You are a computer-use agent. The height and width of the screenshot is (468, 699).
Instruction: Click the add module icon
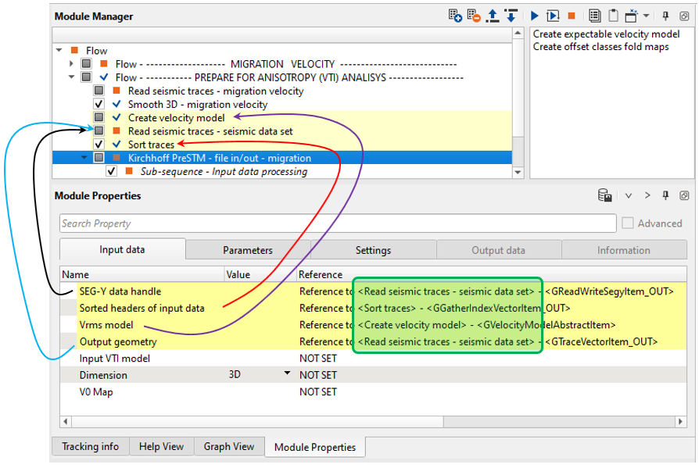(x=454, y=16)
